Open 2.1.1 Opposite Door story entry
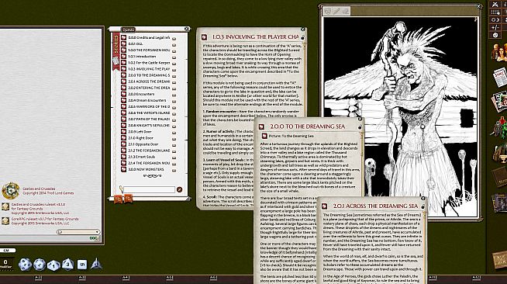 click(x=143, y=144)
